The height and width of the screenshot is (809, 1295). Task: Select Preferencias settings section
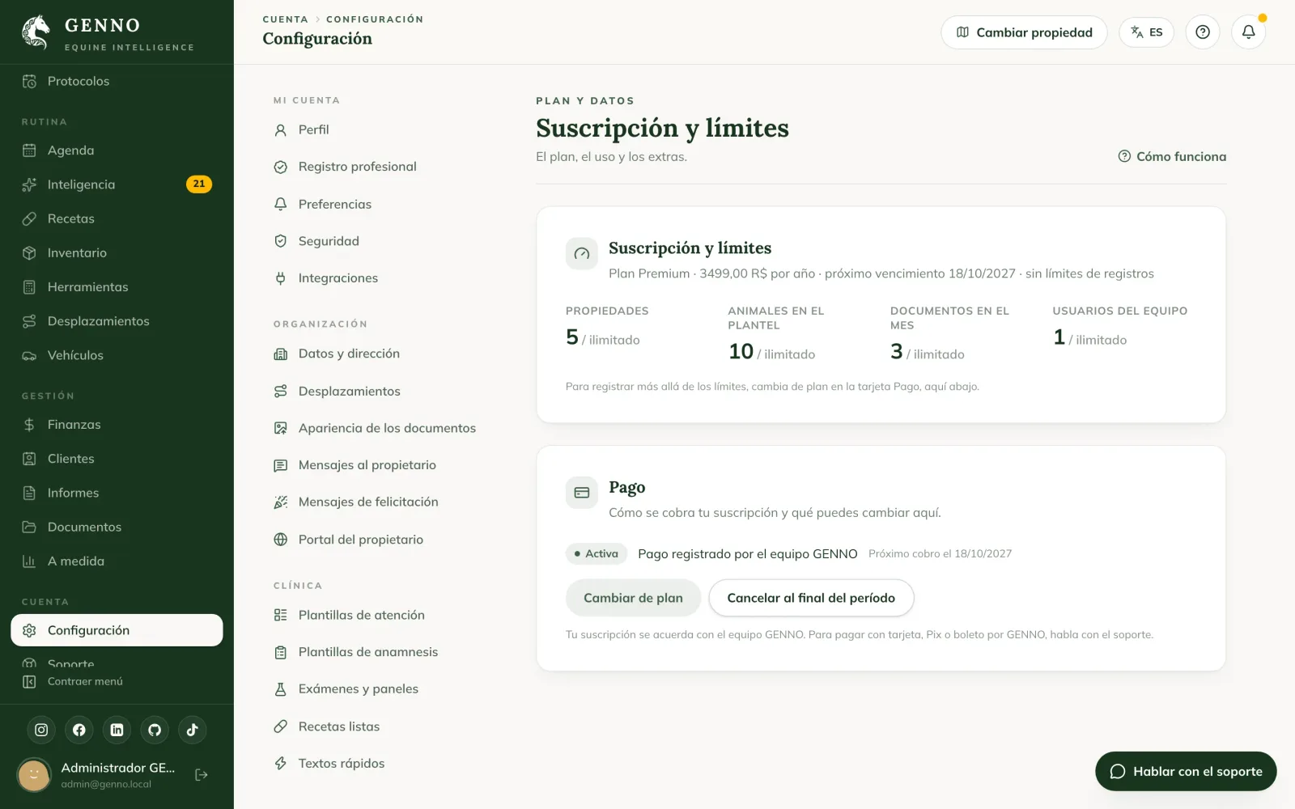point(379,204)
